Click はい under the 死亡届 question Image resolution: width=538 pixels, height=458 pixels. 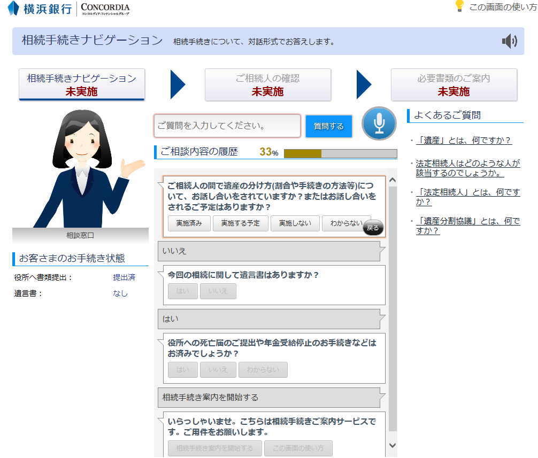point(183,370)
